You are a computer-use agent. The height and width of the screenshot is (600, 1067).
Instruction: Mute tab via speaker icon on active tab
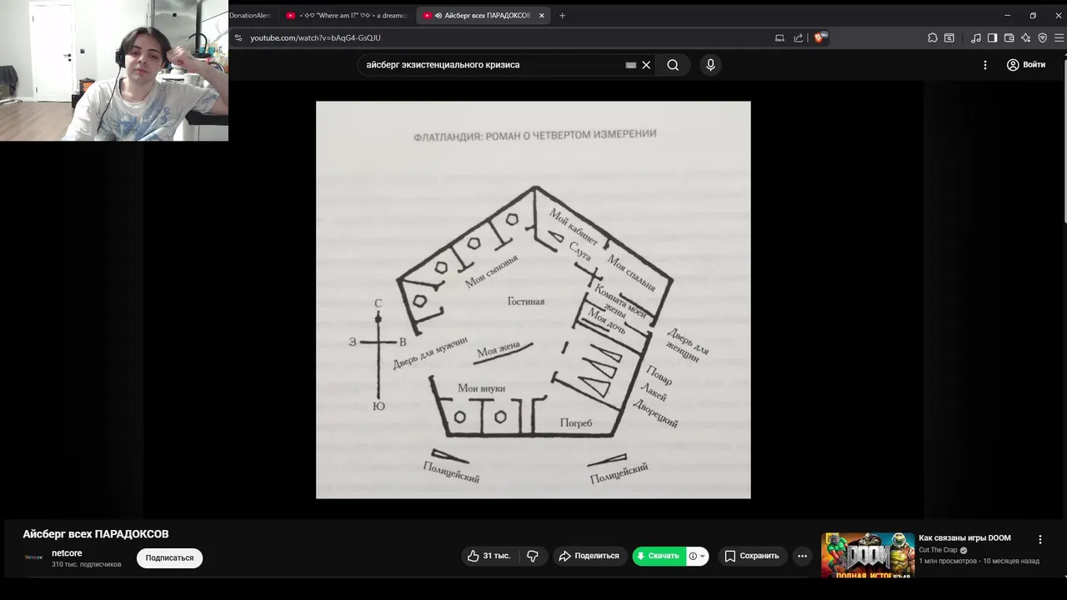click(438, 15)
